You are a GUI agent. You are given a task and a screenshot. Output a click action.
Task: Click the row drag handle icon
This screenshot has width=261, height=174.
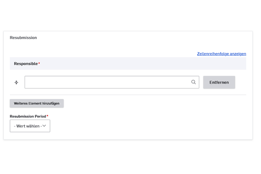click(x=16, y=82)
